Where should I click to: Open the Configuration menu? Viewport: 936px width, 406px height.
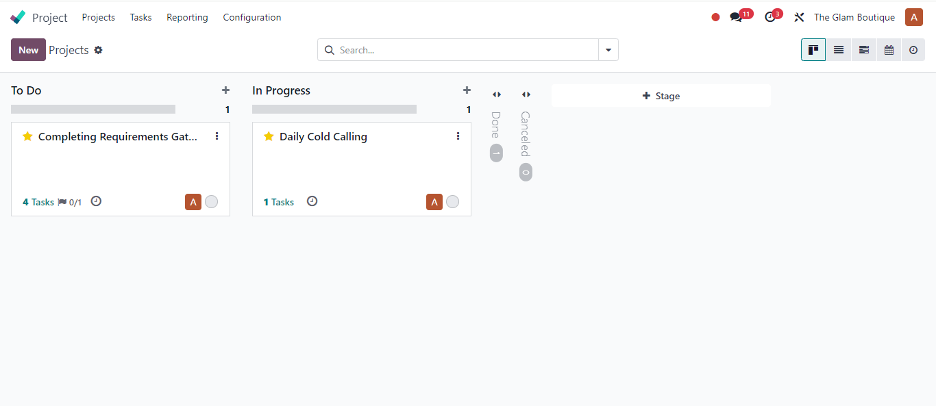tap(251, 17)
